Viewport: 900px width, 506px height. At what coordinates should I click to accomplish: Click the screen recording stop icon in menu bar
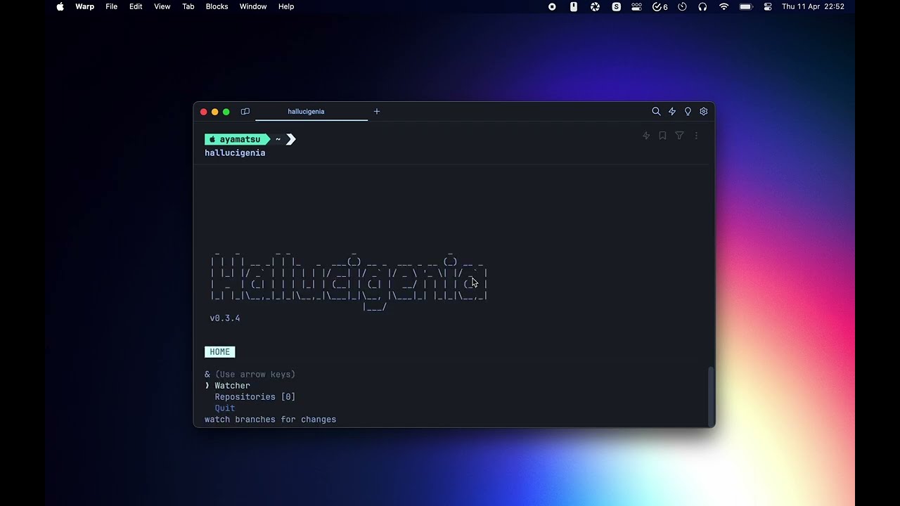(552, 6)
